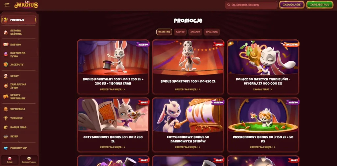Screen dimensions: 337x166
Task: Filter promotions by Kasyno tab
Action: (x=180, y=32)
